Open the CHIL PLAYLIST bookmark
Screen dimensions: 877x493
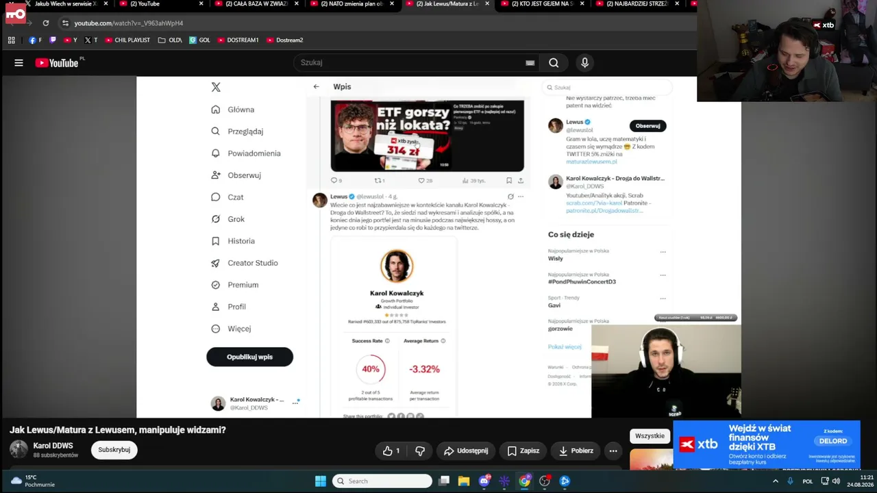pyautogui.click(x=127, y=40)
